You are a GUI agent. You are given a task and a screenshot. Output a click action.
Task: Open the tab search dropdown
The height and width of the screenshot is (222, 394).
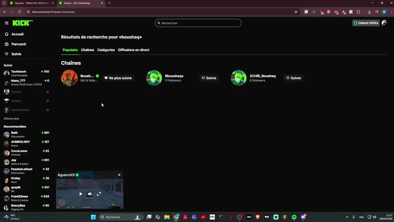pyautogui.click(x=4, y=3)
